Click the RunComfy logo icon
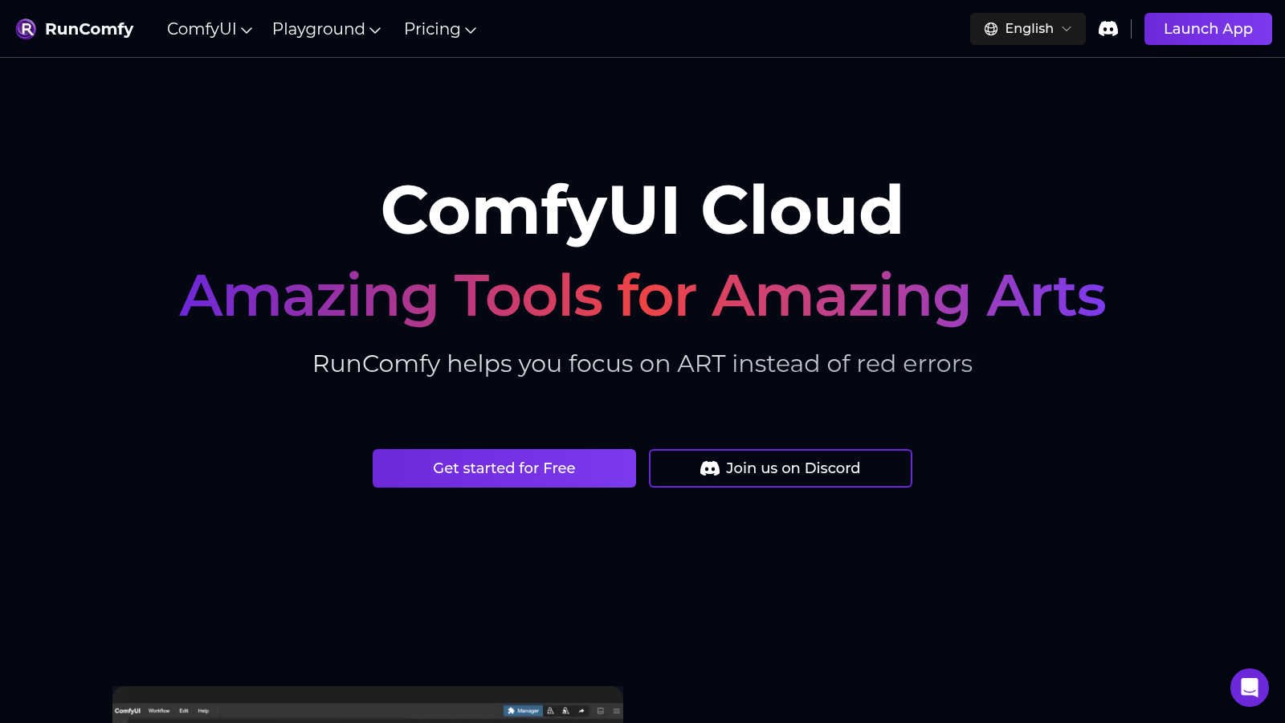This screenshot has width=1285, height=723. [25, 29]
